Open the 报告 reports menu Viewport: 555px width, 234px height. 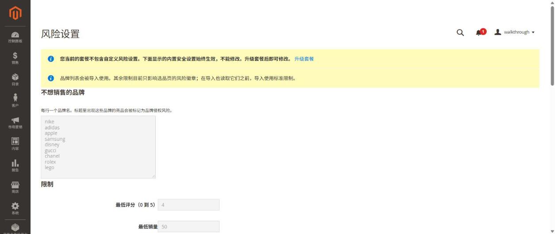(15, 166)
